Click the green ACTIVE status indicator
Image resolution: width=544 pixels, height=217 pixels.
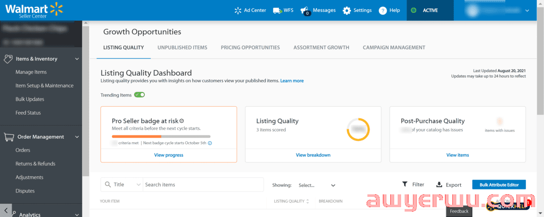coord(413,10)
